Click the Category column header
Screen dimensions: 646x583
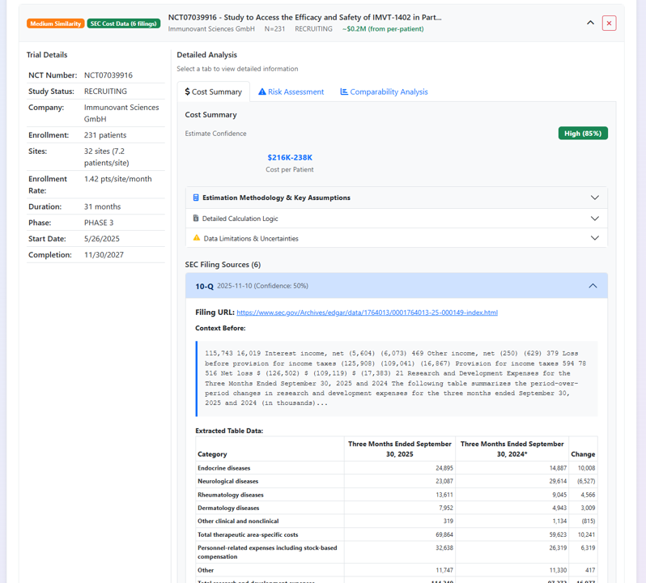[x=212, y=454]
